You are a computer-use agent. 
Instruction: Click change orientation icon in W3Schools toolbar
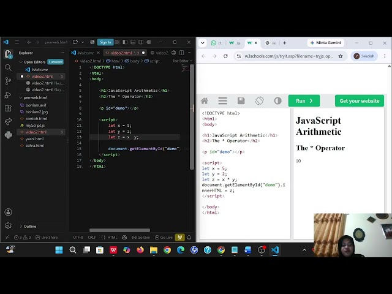[260, 100]
